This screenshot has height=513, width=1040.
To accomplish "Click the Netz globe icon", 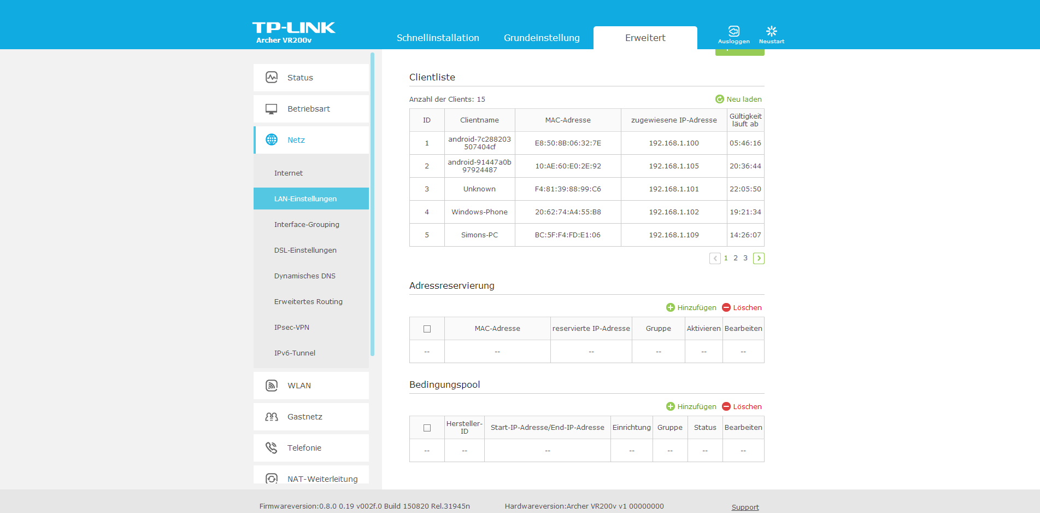I will coord(272,140).
